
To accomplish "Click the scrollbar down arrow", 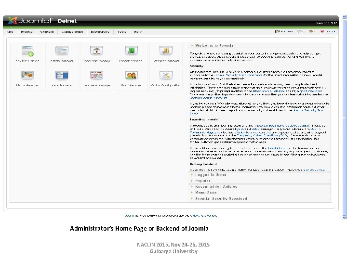I will point(344,218).
